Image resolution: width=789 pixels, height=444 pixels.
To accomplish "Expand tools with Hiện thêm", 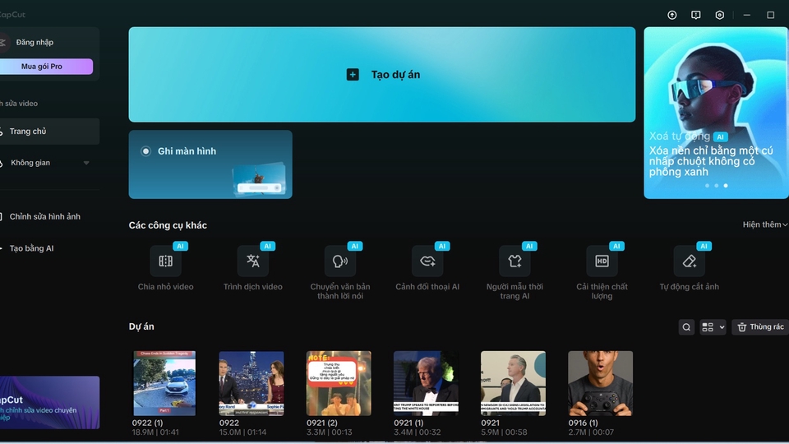I will pyautogui.click(x=764, y=224).
